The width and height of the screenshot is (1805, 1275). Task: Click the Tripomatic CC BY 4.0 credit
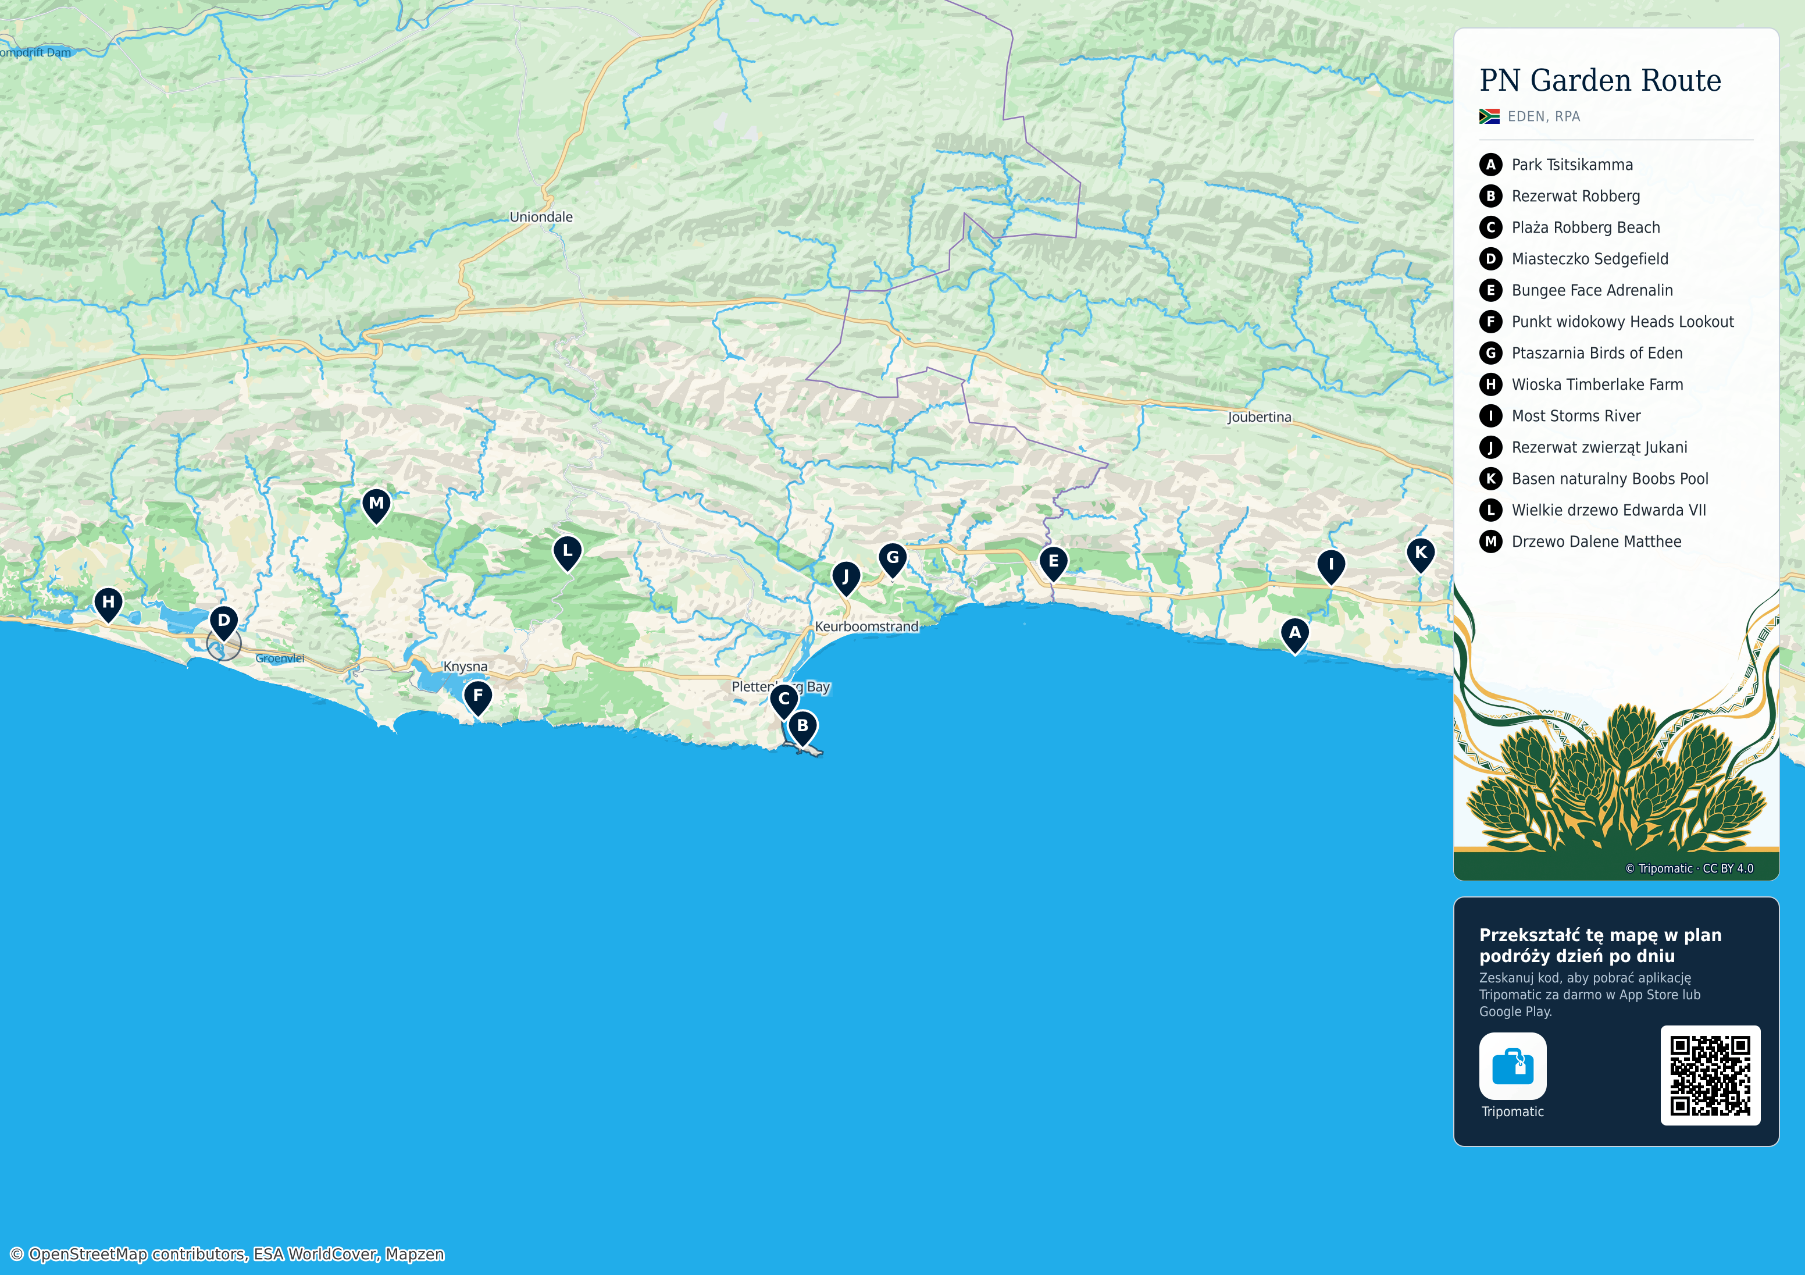click(1689, 868)
